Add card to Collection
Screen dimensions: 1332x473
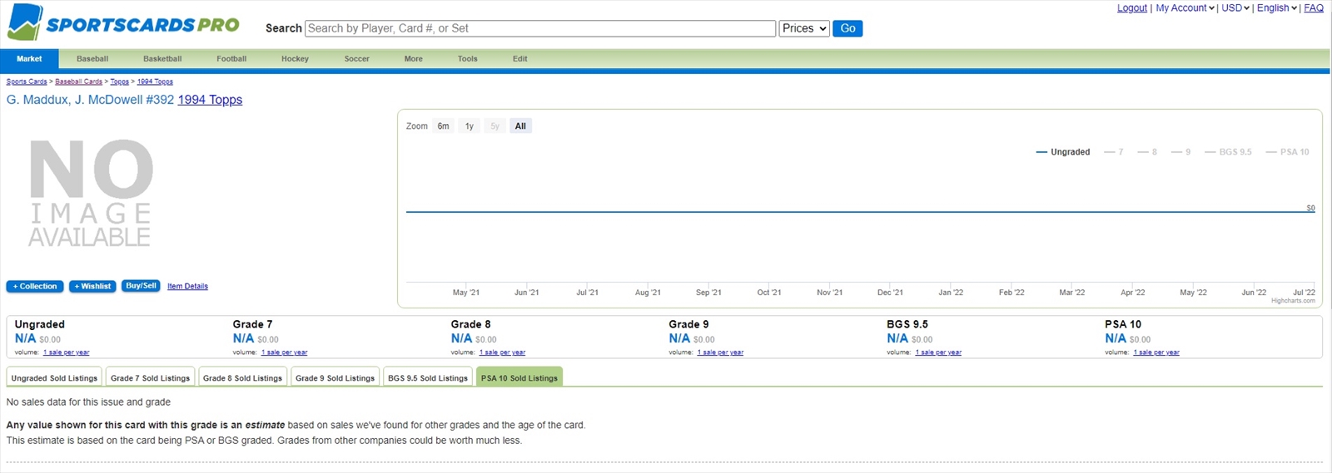point(35,286)
